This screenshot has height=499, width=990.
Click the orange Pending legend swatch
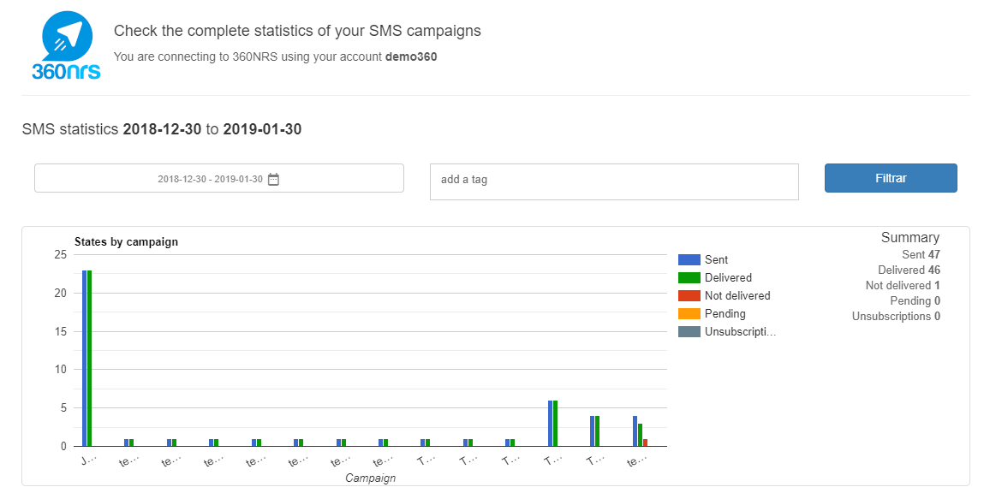(689, 314)
